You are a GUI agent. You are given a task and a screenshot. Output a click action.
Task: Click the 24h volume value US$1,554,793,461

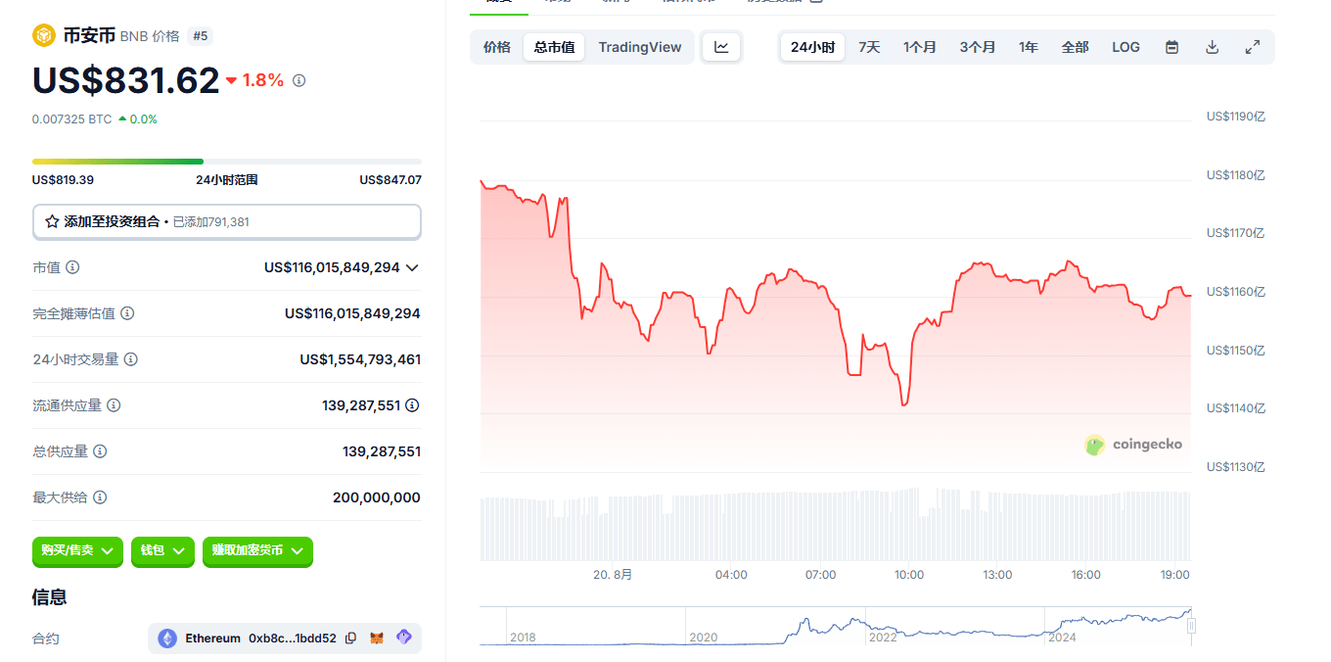(x=360, y=359)
